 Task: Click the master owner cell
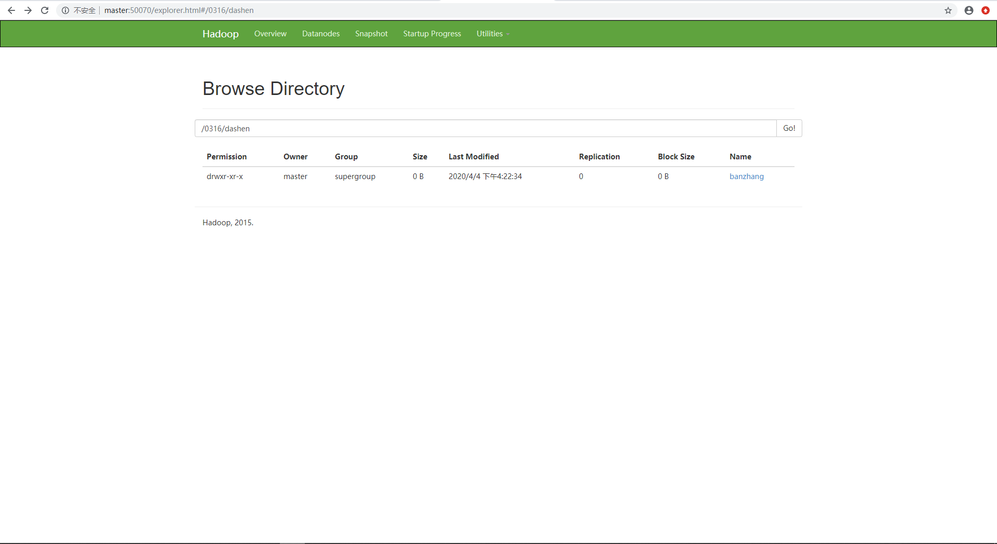point(295,176)
